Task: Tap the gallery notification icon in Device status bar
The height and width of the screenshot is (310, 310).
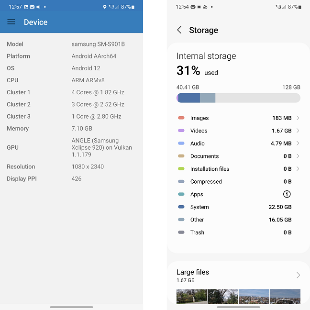Action: click(26, 7)
